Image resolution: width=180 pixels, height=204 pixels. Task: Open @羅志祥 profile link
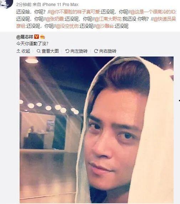point(25,37)
